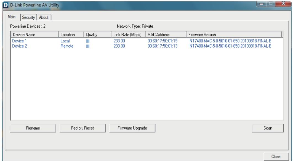Click the D-Link logo icon in title bar
Viewport: 293px width, 162px height.
pos(6,5)
